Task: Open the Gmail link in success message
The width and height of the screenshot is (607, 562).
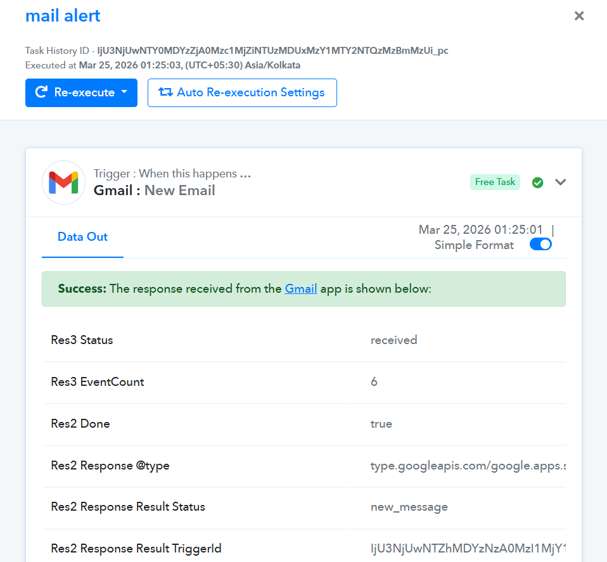Action: click(300, 289)
